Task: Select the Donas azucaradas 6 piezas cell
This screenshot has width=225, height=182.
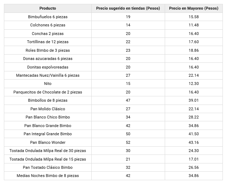Action: [48, 59]
